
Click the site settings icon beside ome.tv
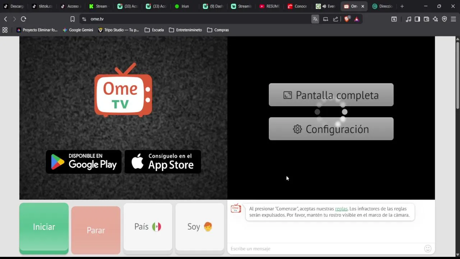click(x=84, y=19)
